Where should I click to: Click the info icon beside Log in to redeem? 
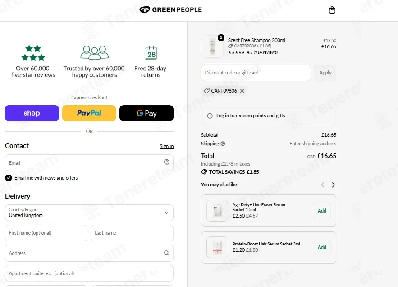point(210,116)
